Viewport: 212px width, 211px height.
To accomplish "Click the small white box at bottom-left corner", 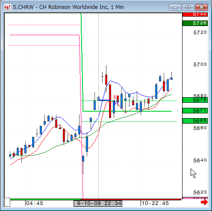I will (7, 202).
